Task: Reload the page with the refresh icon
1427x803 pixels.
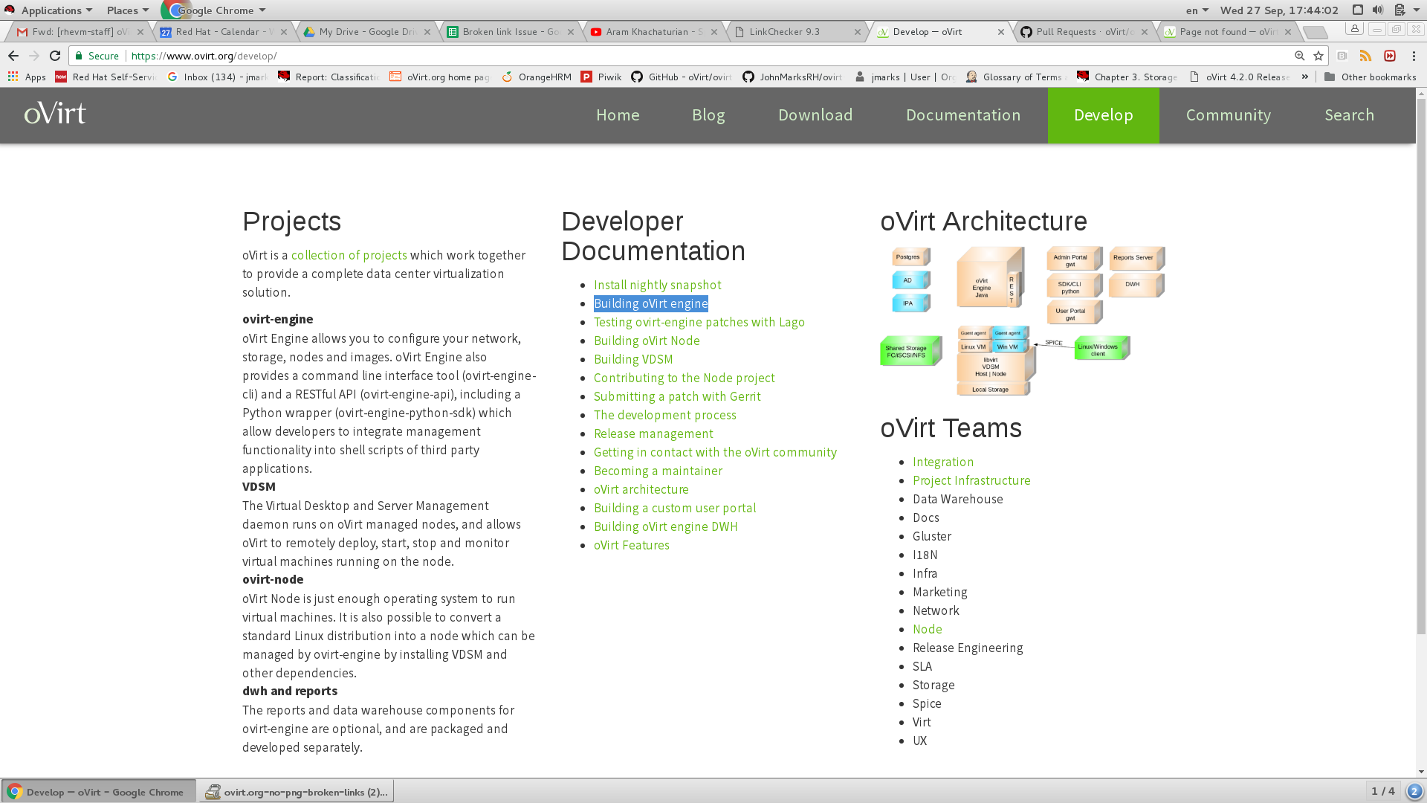Action: tap(55, 56)
